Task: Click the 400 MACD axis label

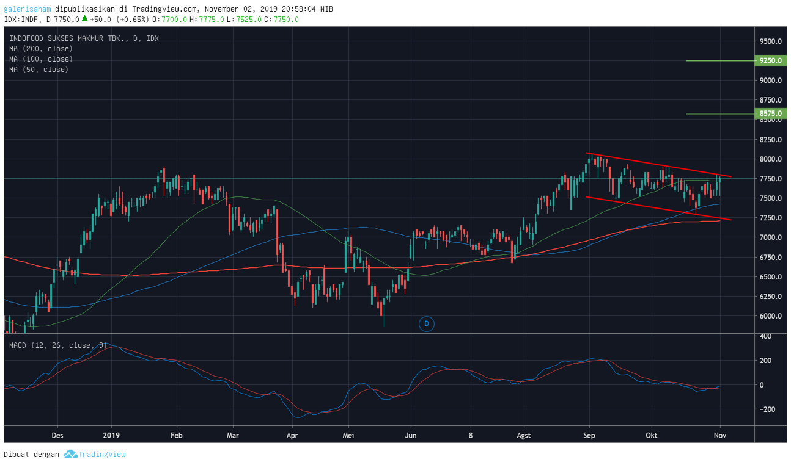Action: point(766,336)
